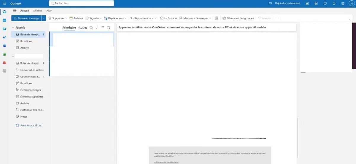Open the more options ellipsis in toolbar
The width and height of the screenshot is (356, 164).
(x=277, y=18)
